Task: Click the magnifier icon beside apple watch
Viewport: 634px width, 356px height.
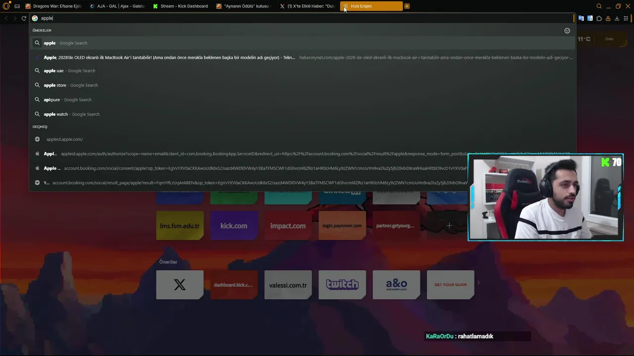Action: pos(37,114)
